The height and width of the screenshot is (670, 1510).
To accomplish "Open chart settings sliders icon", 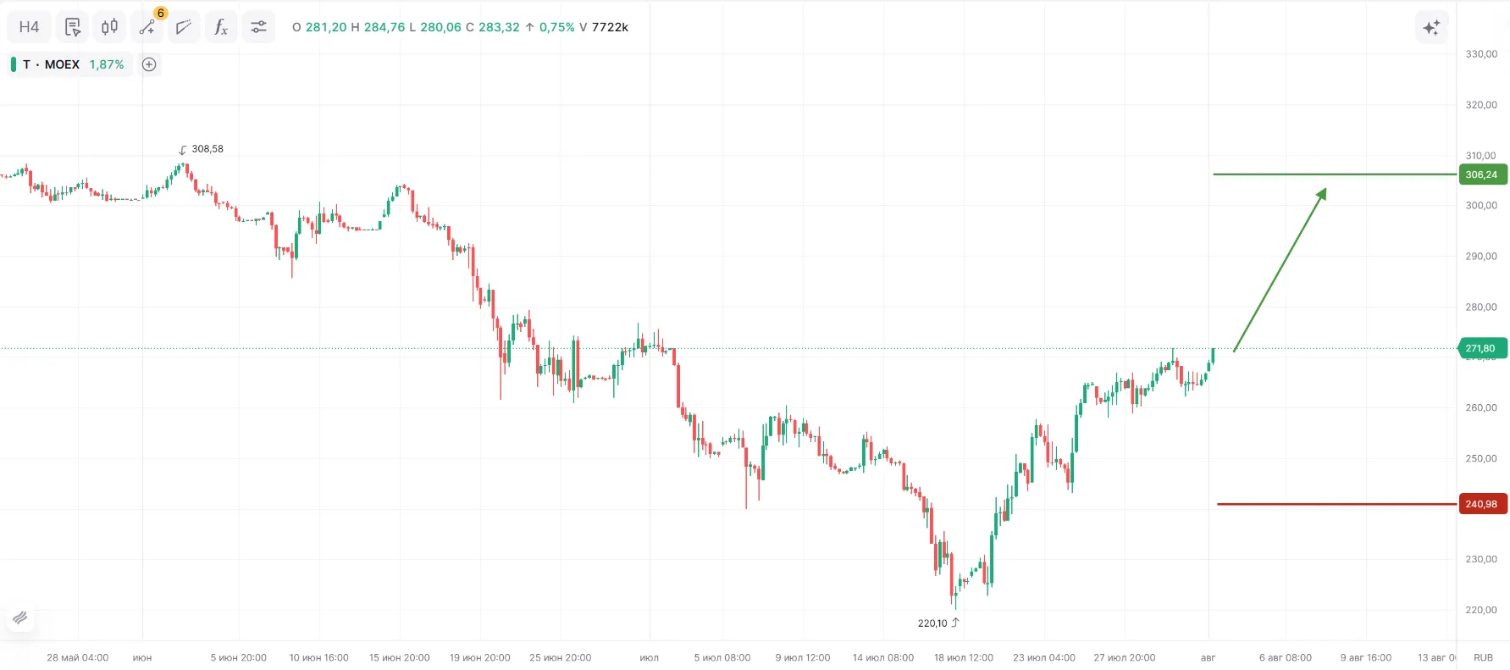I will tap(258, 27).
